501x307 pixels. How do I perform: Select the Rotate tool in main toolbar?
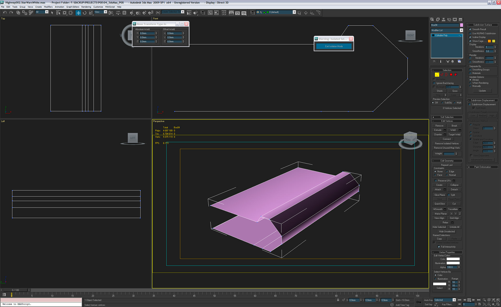click(85, 13)
